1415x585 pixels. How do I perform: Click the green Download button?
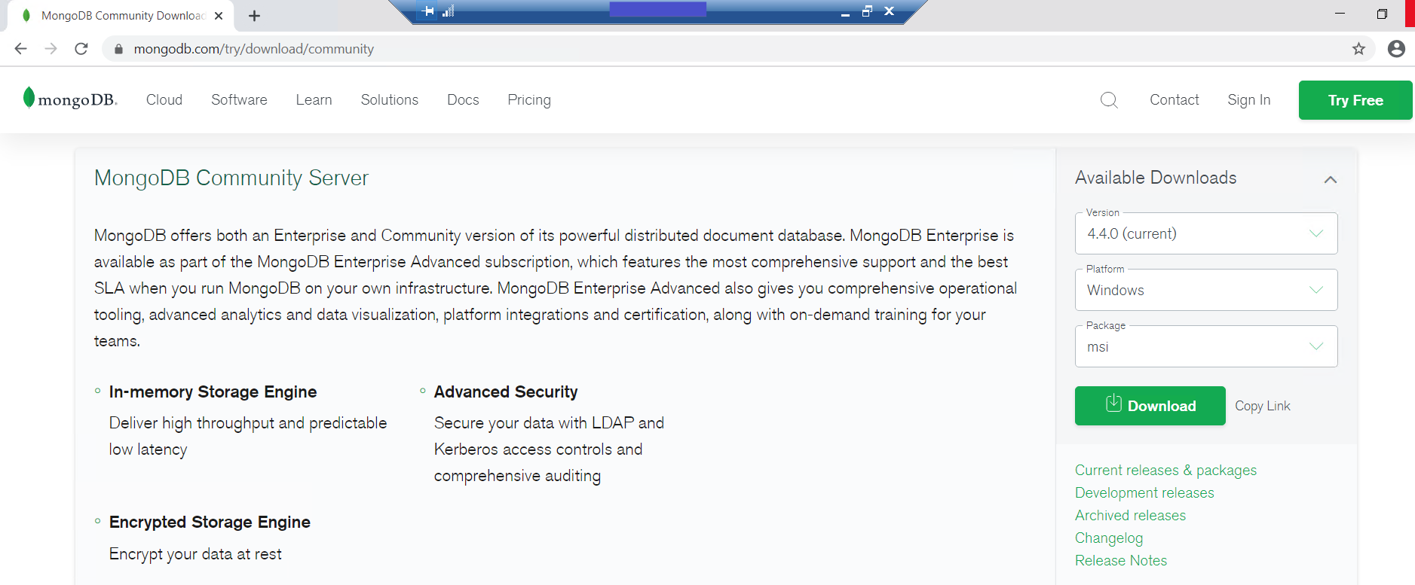click(x=1150, y=406)
